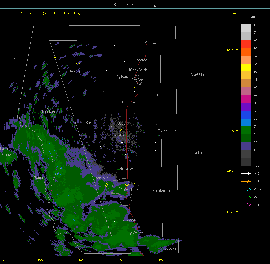Click the Sundre label
The height and width of the screenshot is (264, 270).
pos(91,123)
